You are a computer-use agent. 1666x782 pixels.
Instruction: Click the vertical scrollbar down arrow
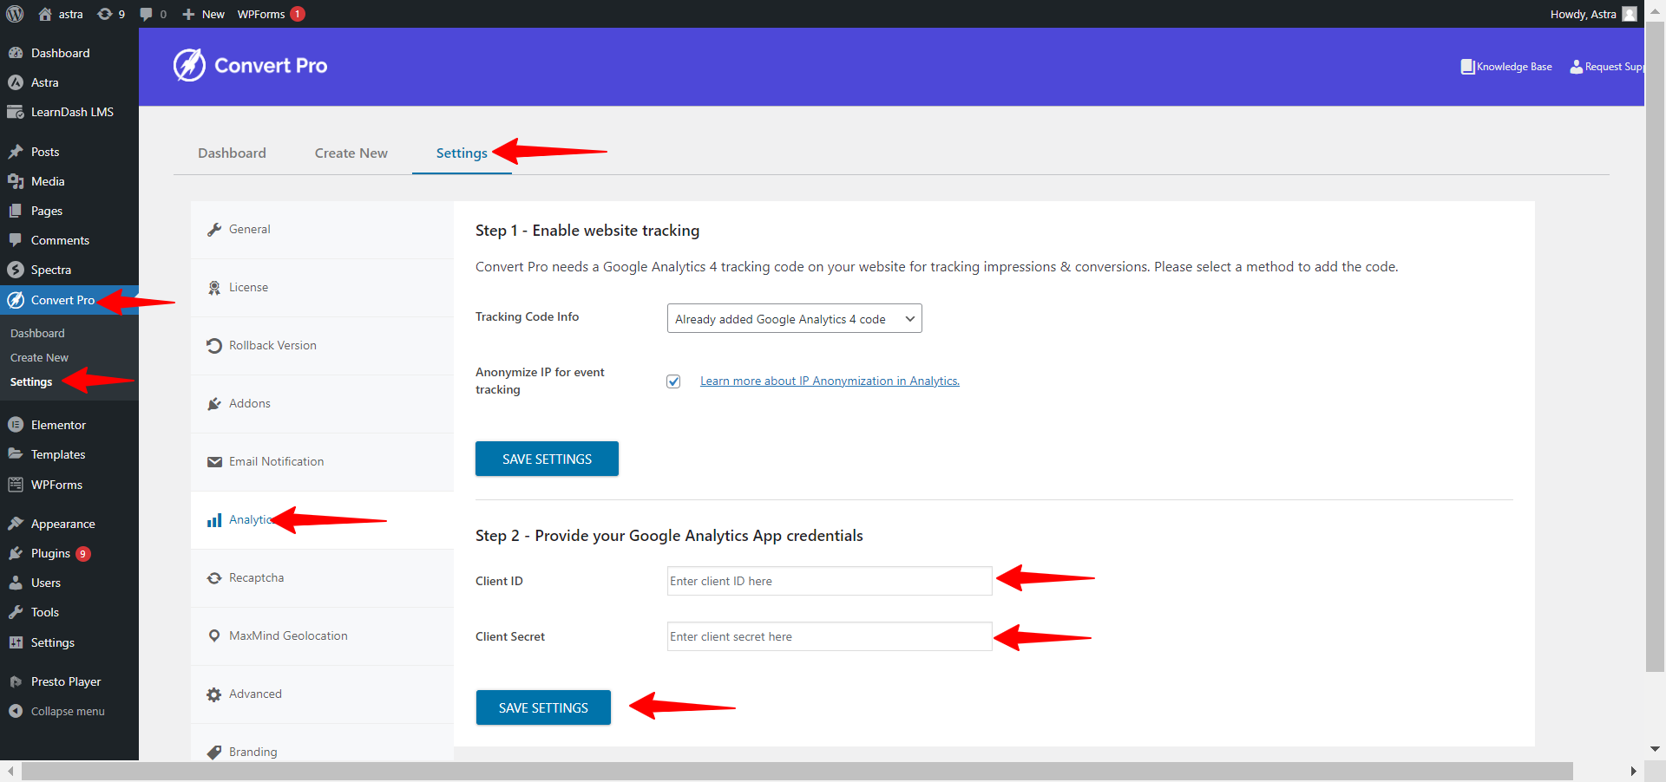[x=1655, y=749]
